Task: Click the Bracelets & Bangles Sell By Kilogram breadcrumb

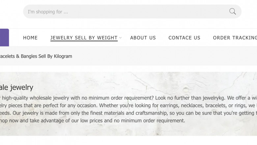Action: pos(36,56)
